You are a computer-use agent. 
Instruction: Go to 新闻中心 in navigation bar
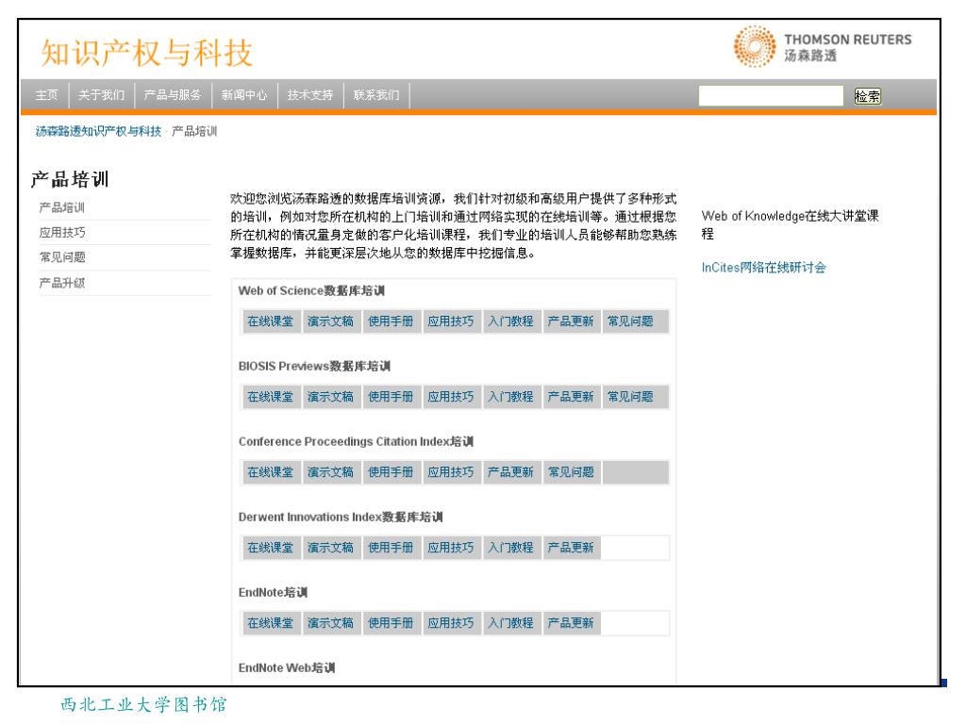244,95
